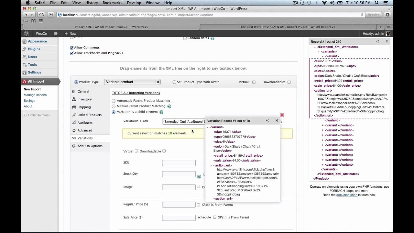Close the Variation Record popup with red X
The height and width of the screenshot is (233, 414).
(x=282, y=115)
